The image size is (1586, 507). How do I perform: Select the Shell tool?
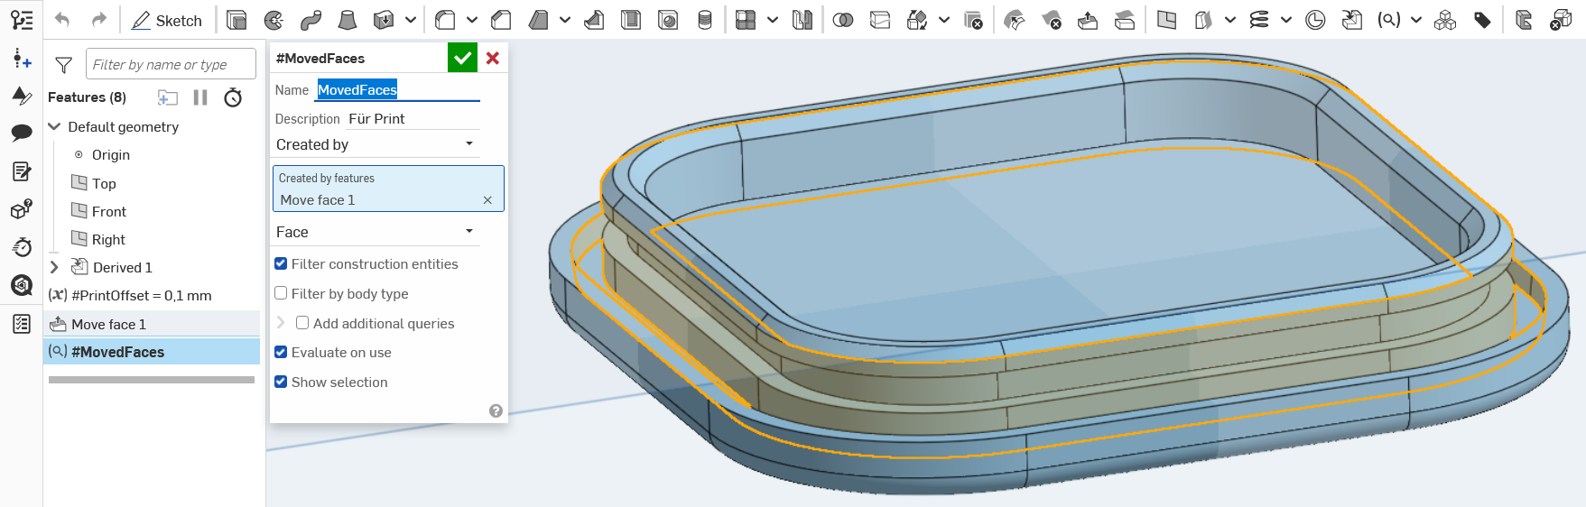pyautogui.click(x=631, y=20)
